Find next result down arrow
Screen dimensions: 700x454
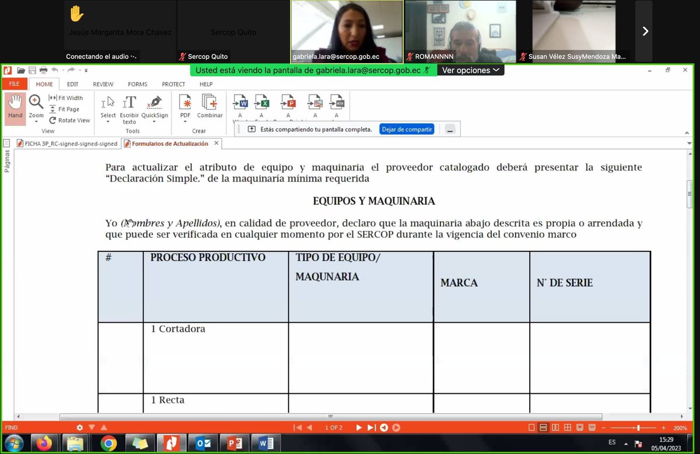[92, 428]
